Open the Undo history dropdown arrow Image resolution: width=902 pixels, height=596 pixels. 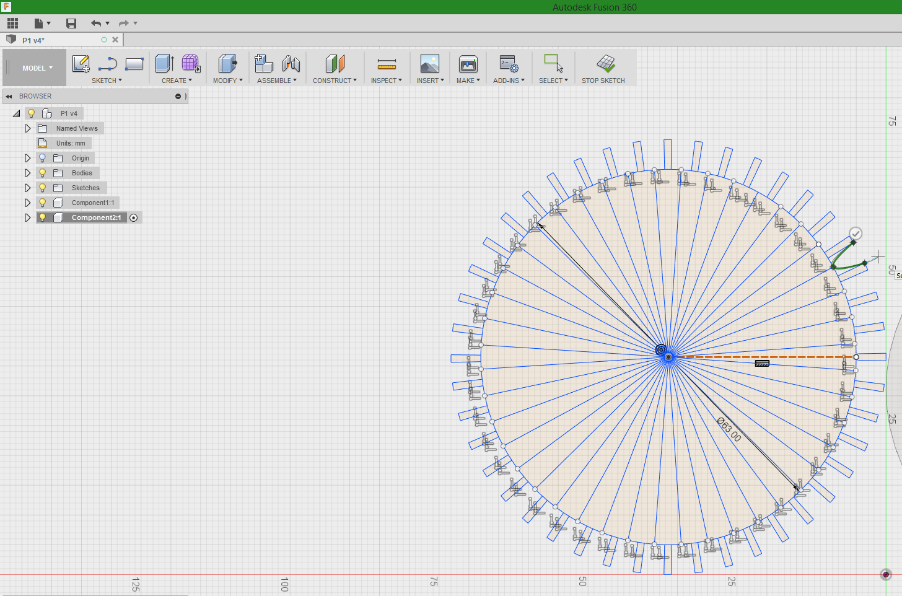click(108, 23)
